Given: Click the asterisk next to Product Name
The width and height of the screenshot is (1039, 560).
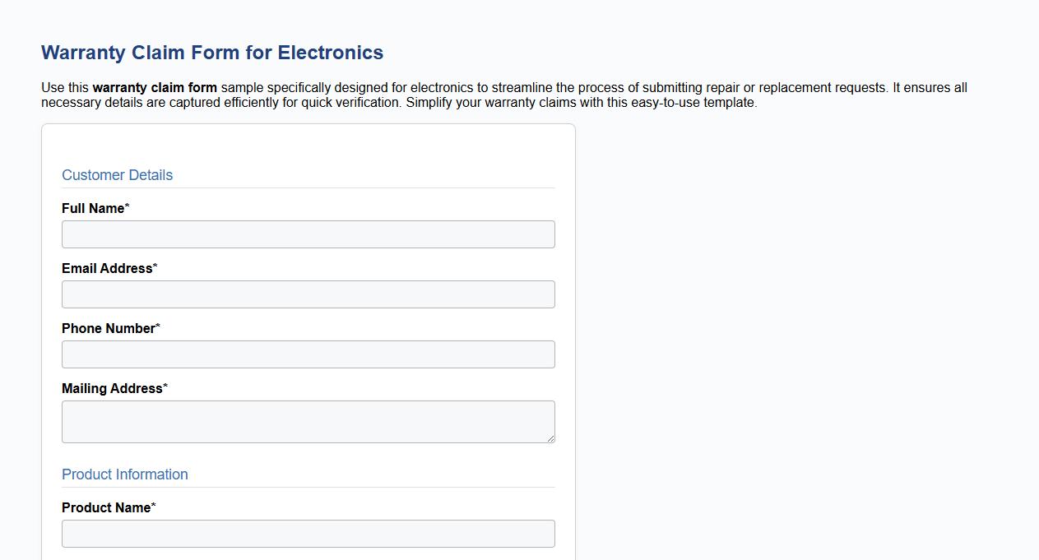Looking at the screenshot, I should click(155, 504).
